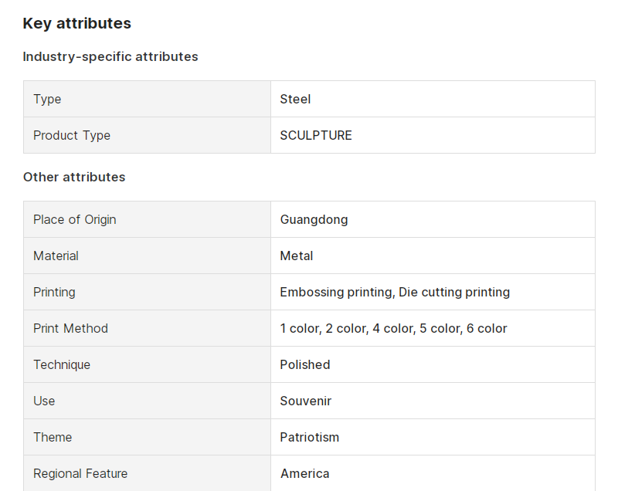Select the Steel value cell
Viewport: 618px width, 491px height.
click(433, 99)
